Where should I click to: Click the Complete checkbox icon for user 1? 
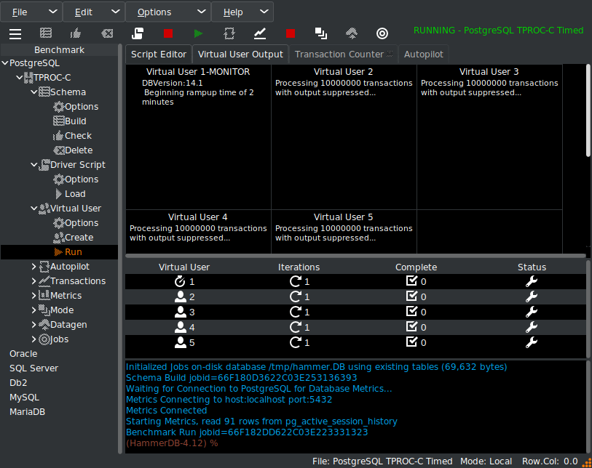[411, 281]
